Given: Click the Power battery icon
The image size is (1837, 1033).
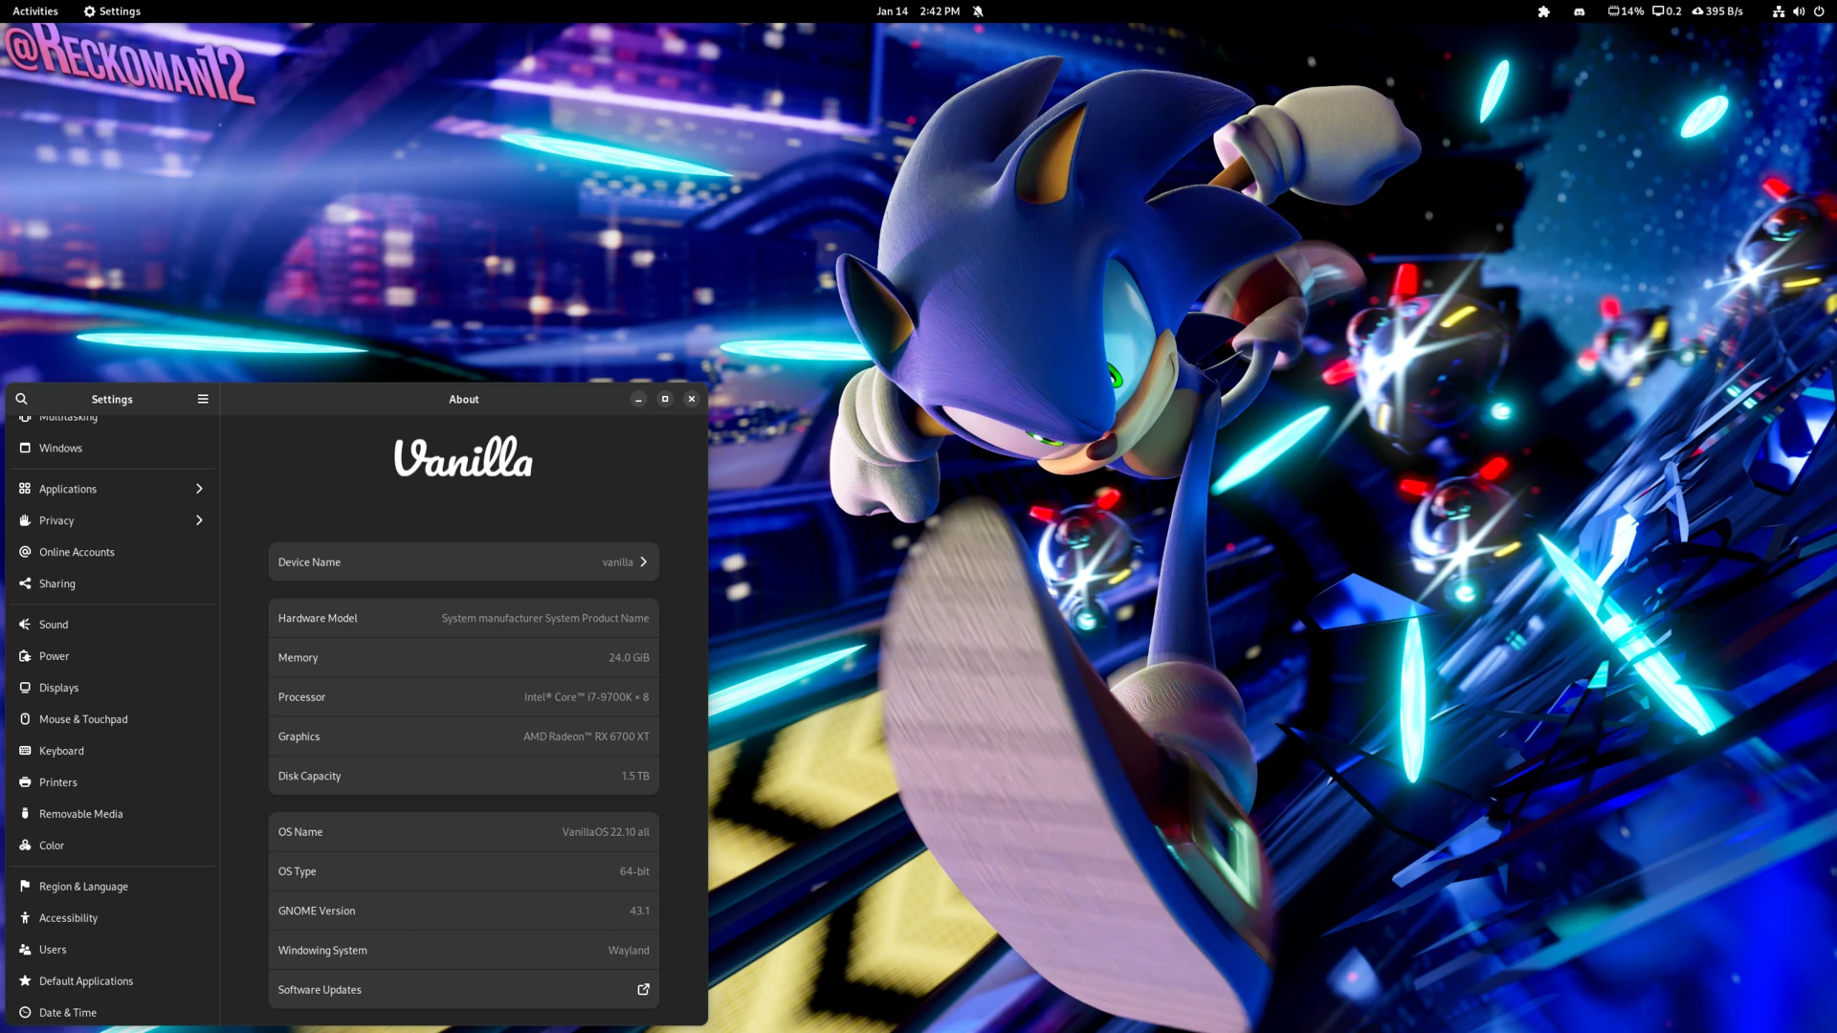Looking at the screenshot, I should click(x=25, y=656).
